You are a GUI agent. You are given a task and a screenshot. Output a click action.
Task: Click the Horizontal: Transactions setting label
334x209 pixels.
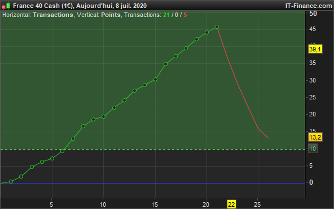point(38,15)
